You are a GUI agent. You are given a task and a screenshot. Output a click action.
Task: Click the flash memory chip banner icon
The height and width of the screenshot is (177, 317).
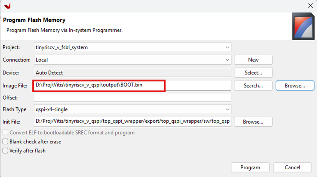point(303,26)
